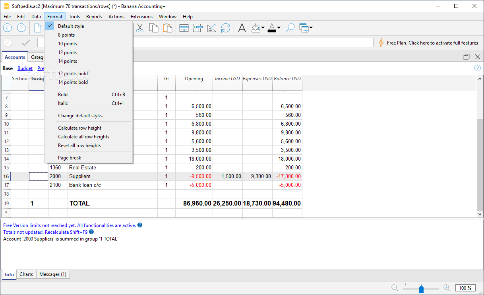The image size is (484, 295).
Task: Apply text color with the underlined A icon
Action: [x=272, y=28]
